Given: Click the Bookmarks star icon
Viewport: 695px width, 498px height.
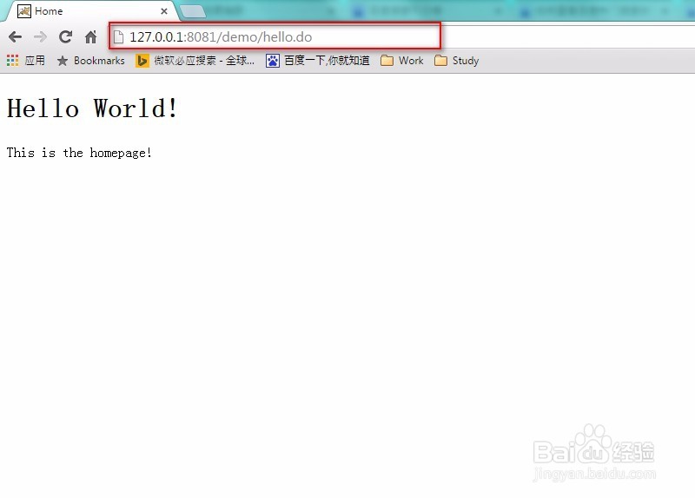Looking at the screenshot, I should point(63,61).
